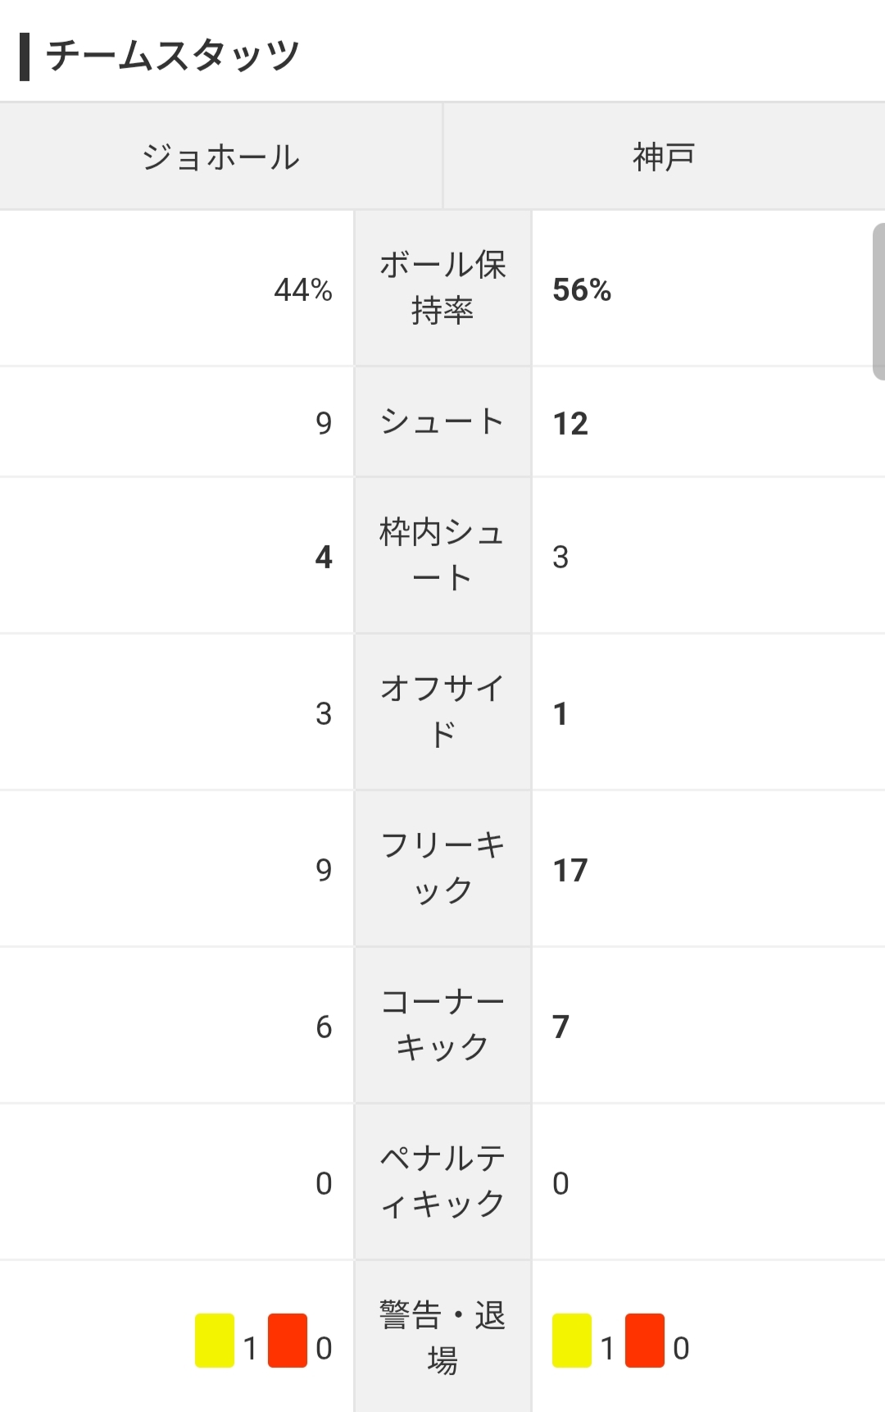
Task: Click the vertical scrollbar handle
Action: (878, 300)
